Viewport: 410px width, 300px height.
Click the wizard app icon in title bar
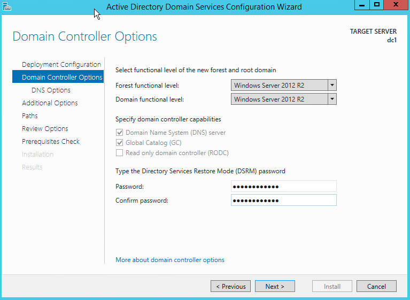(x=7, y=7)
